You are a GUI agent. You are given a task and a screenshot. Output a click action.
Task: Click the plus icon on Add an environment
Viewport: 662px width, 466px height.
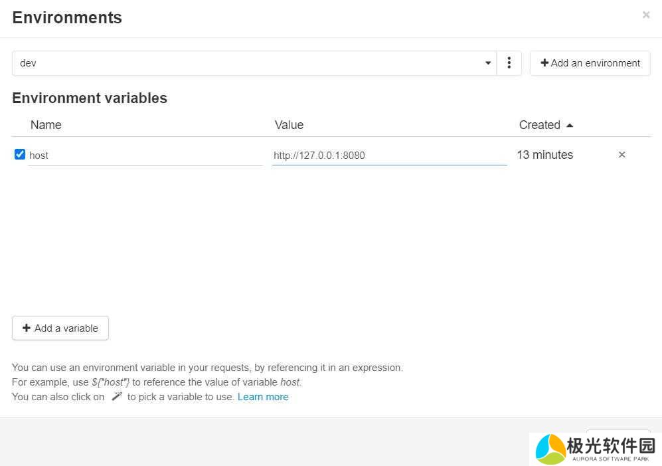[544, 63]
